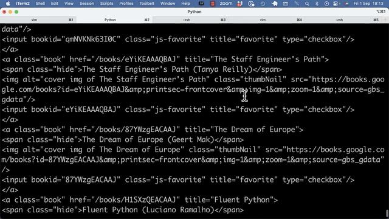Viewport: 389px width, 219px height.
Task: Click the diagonal line menu bar icon
Action: pos(297,4)
